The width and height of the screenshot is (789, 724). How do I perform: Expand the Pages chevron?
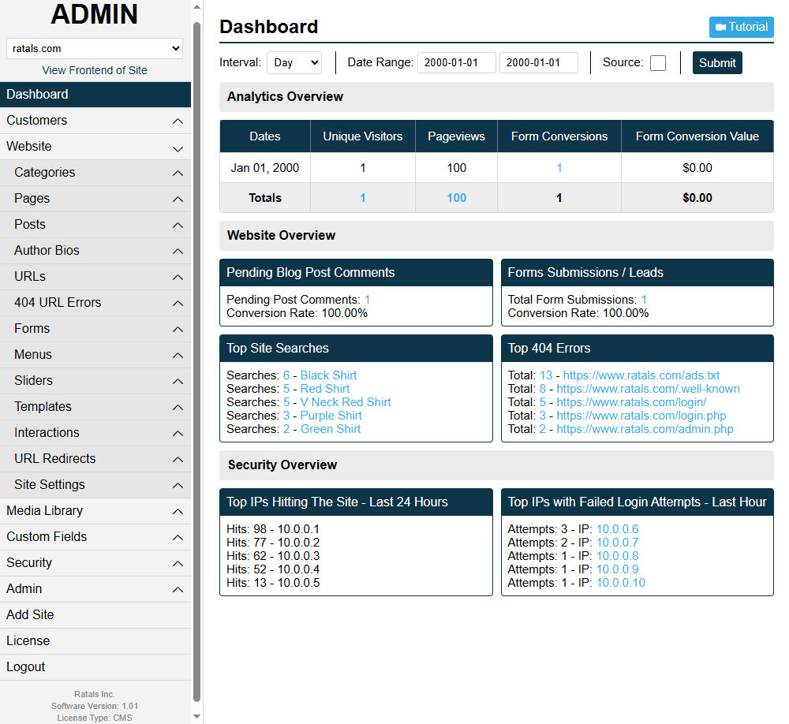click(x=178, y=200)
